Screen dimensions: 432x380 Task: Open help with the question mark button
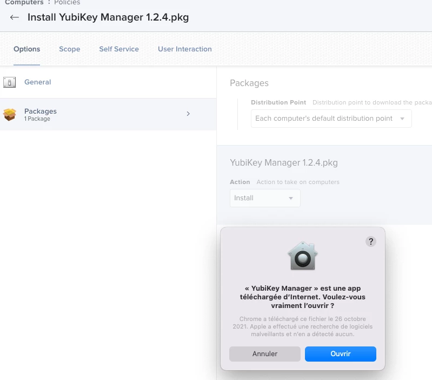pos(371,241)
